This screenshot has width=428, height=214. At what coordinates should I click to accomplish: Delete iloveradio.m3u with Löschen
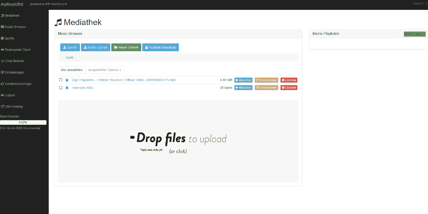[x=289, y=88]
